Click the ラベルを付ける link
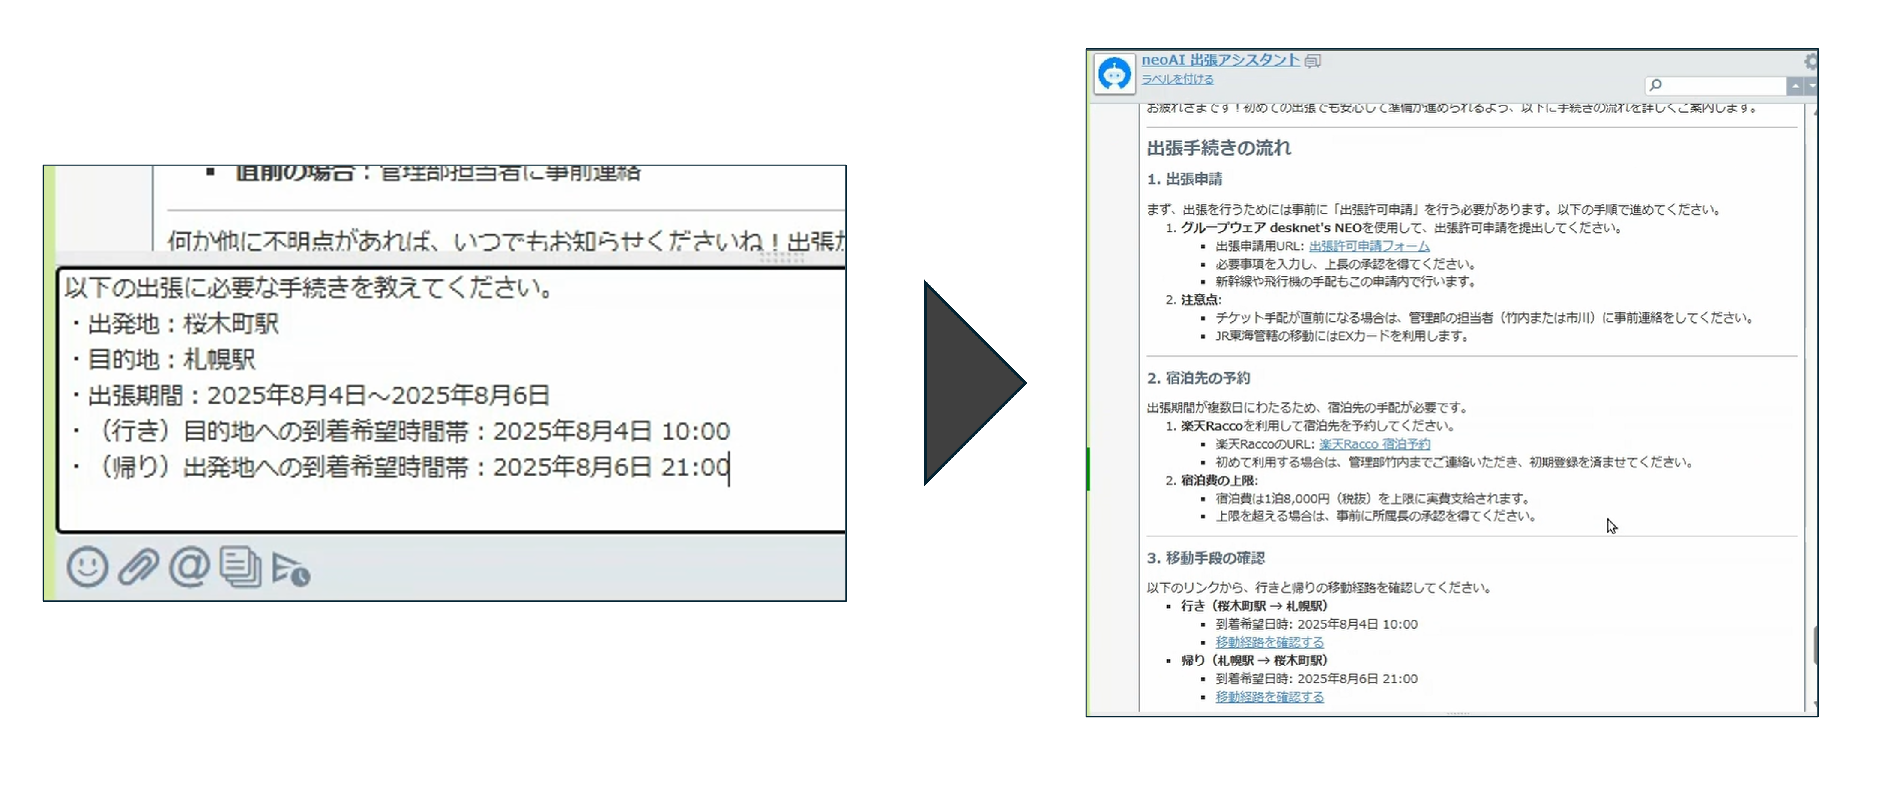 [1177, 79]
